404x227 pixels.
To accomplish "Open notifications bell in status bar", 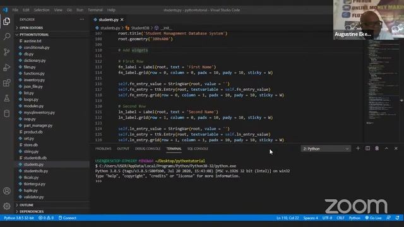I will pos(398,218).
